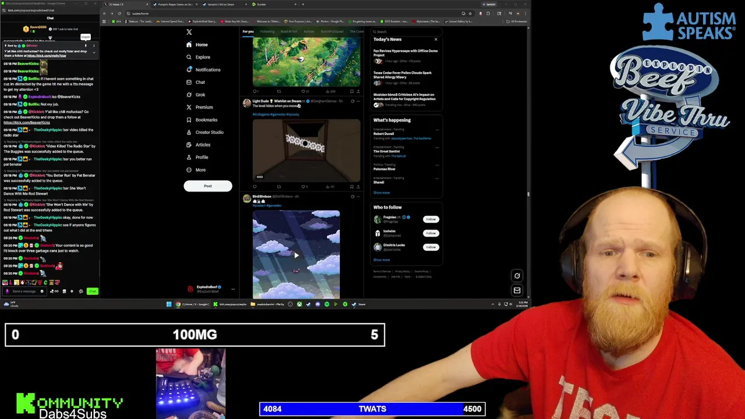
Task: Open Kick bookmark in bookmarks bar
Action: (116, 22)
